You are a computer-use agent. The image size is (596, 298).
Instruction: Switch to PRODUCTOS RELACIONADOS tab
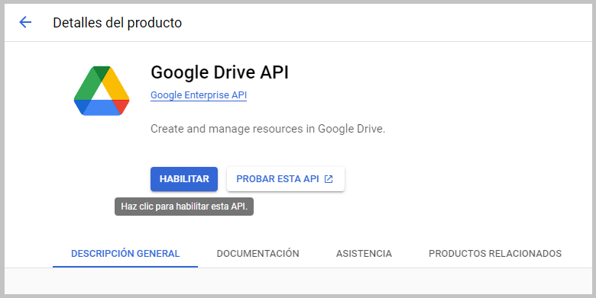(495, 254)
